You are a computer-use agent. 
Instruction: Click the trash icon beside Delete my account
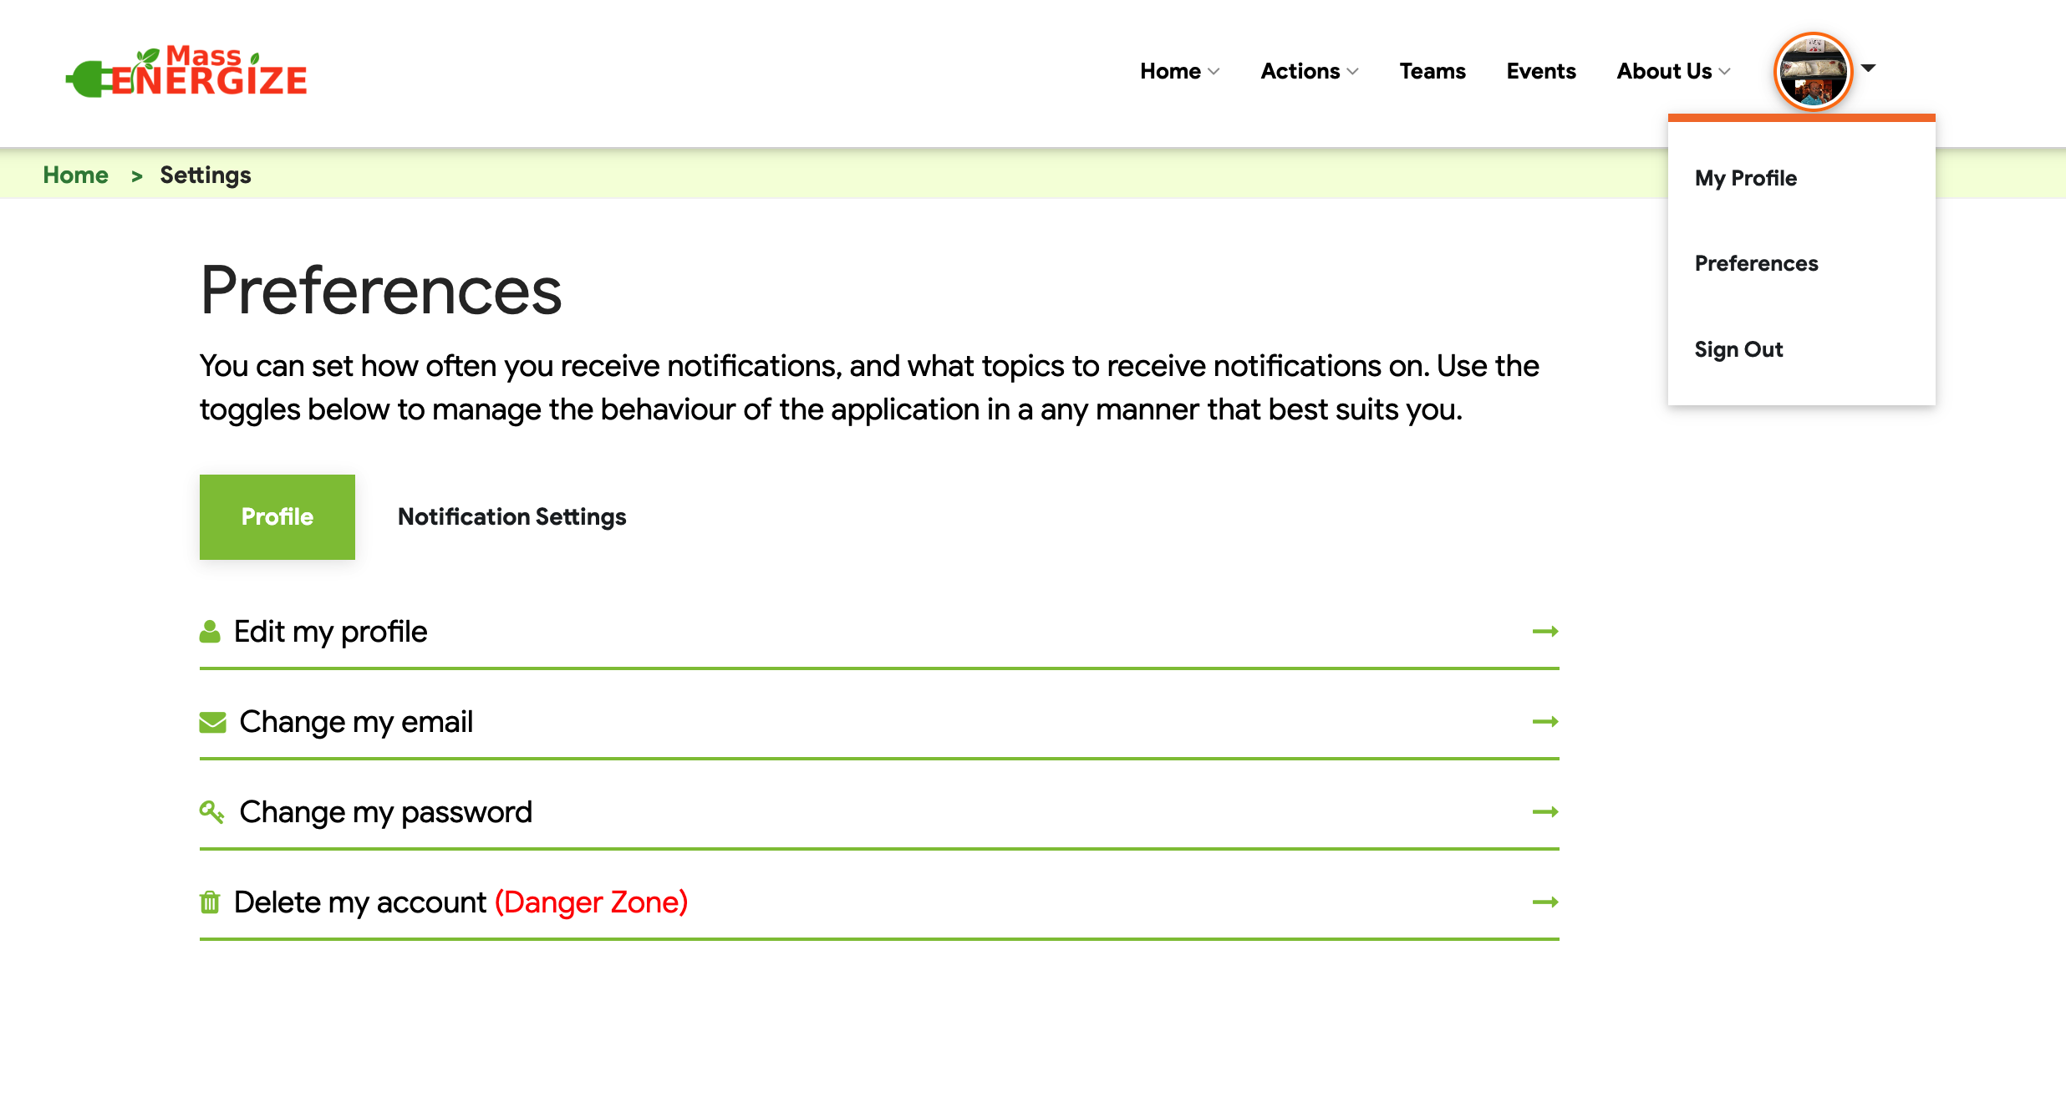[210, 902]
